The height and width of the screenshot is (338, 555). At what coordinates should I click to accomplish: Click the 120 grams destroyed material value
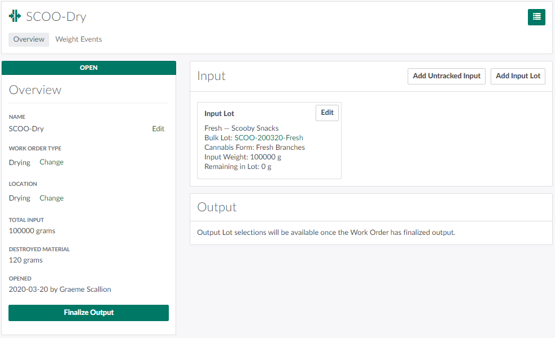coord(26,260)
